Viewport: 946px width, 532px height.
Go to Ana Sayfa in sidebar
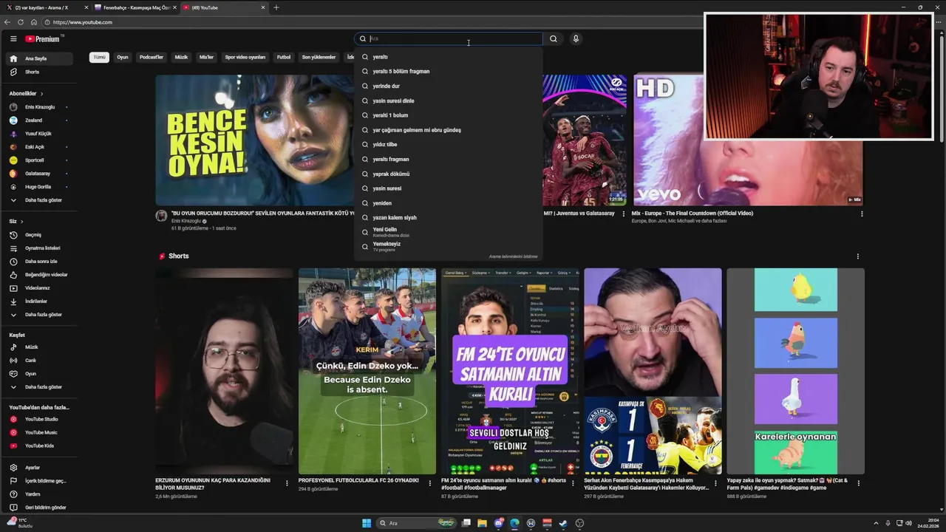point(38,58)
